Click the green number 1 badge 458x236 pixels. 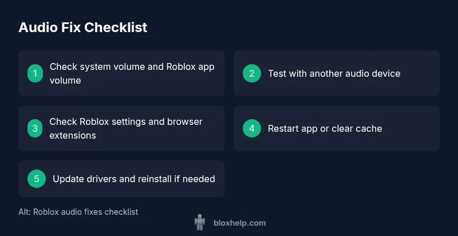pyautogui.click(x=35, y=73)
